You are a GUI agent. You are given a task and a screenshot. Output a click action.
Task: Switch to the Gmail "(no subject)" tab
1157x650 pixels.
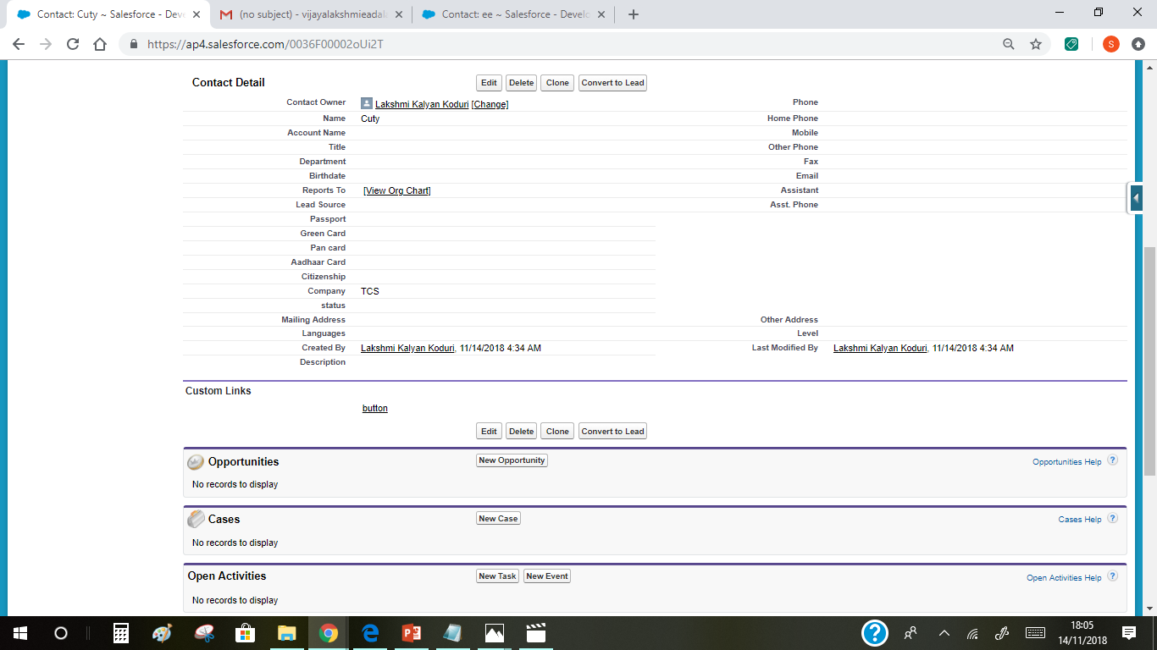(x=311, y=14)
